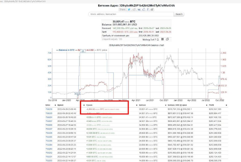Image resolution: width=241 pixels, height=162 pixels.
Task: Open the block link in the 2022-09-23 08:25:25 row
Action: pos(49,145)
